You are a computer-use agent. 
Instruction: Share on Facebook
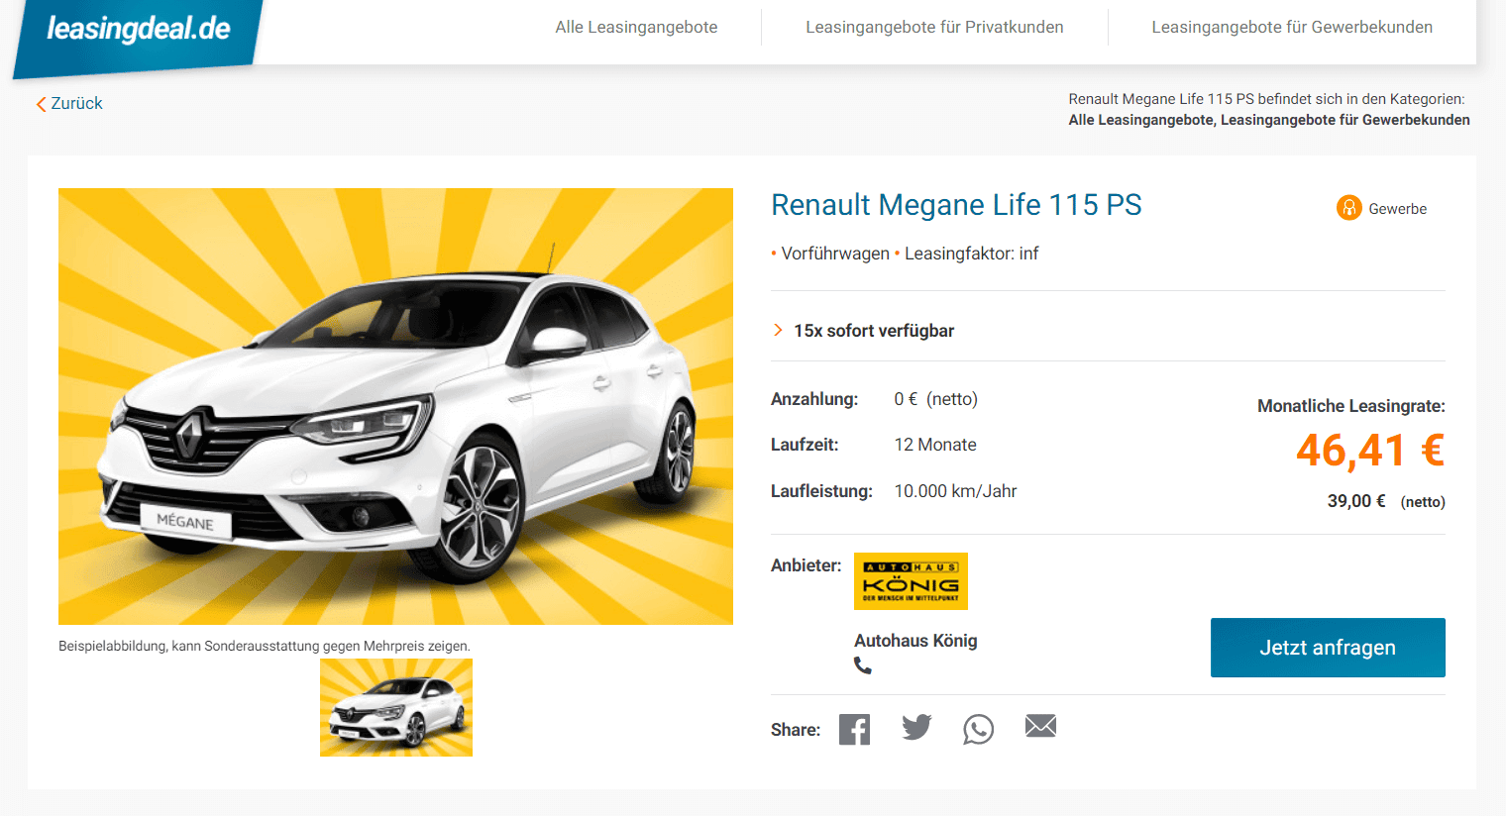pyautogui.click(x=855, y=730)
